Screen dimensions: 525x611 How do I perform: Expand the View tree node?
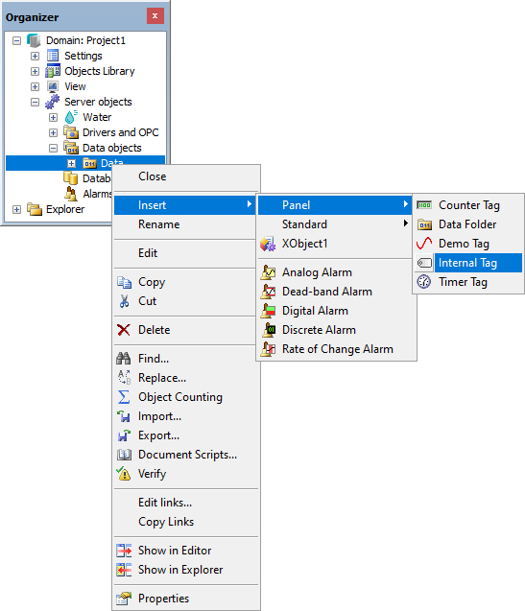[x=35, y=86]
